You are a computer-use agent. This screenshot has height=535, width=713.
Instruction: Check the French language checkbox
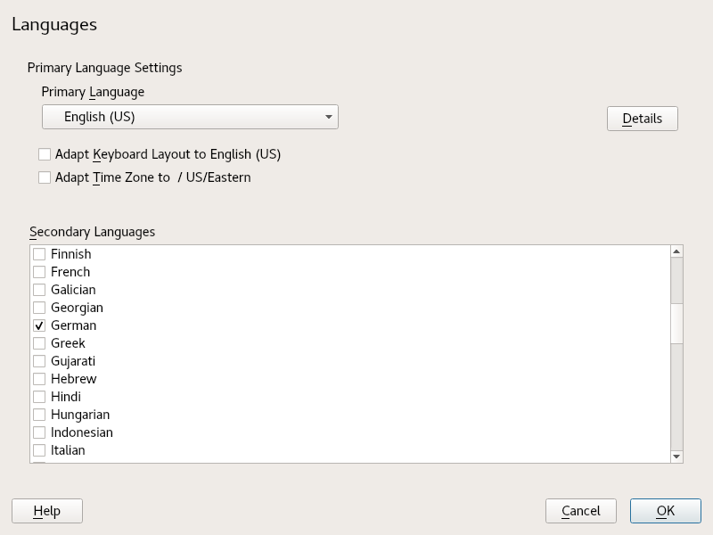click(x=39, y=272)
